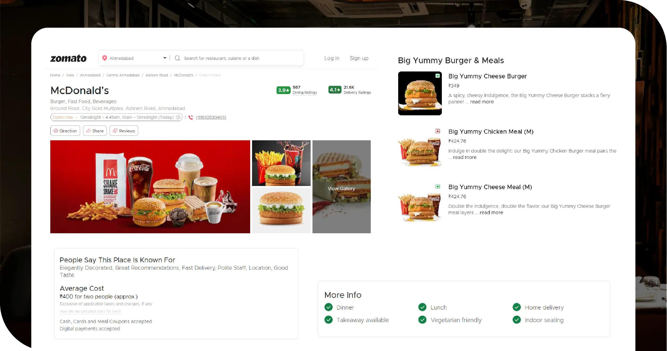
Task: Click the non-veg indicator on Big Yummy Chicken Meal
Action: [438, 131]
